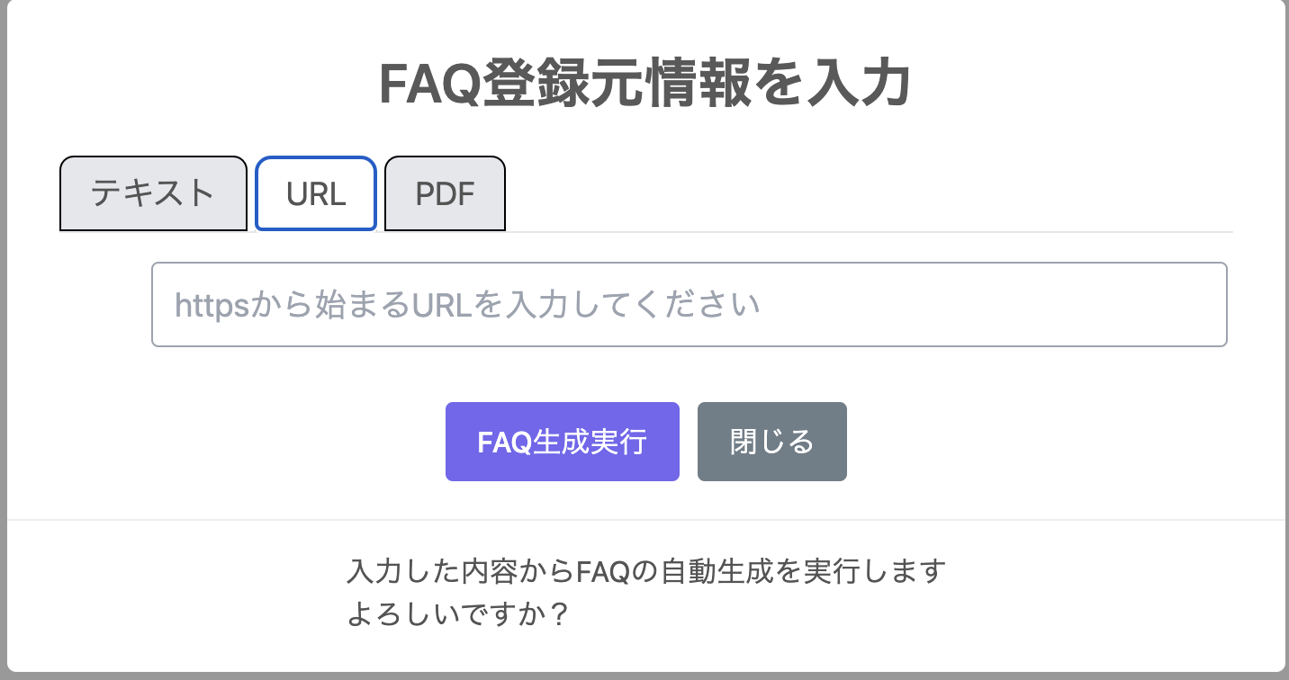The width and height of the screenshot is (1289, 680).
Task: Activate the URL source option
Action: 315,192
